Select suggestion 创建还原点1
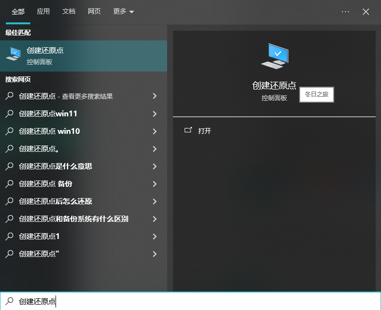 pos(84,236)
